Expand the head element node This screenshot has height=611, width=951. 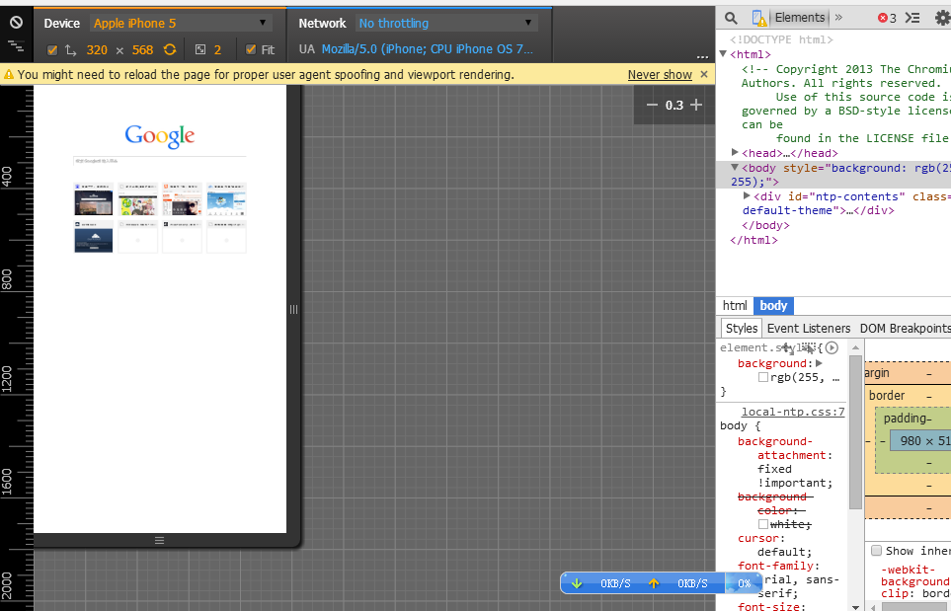point(735,153)
